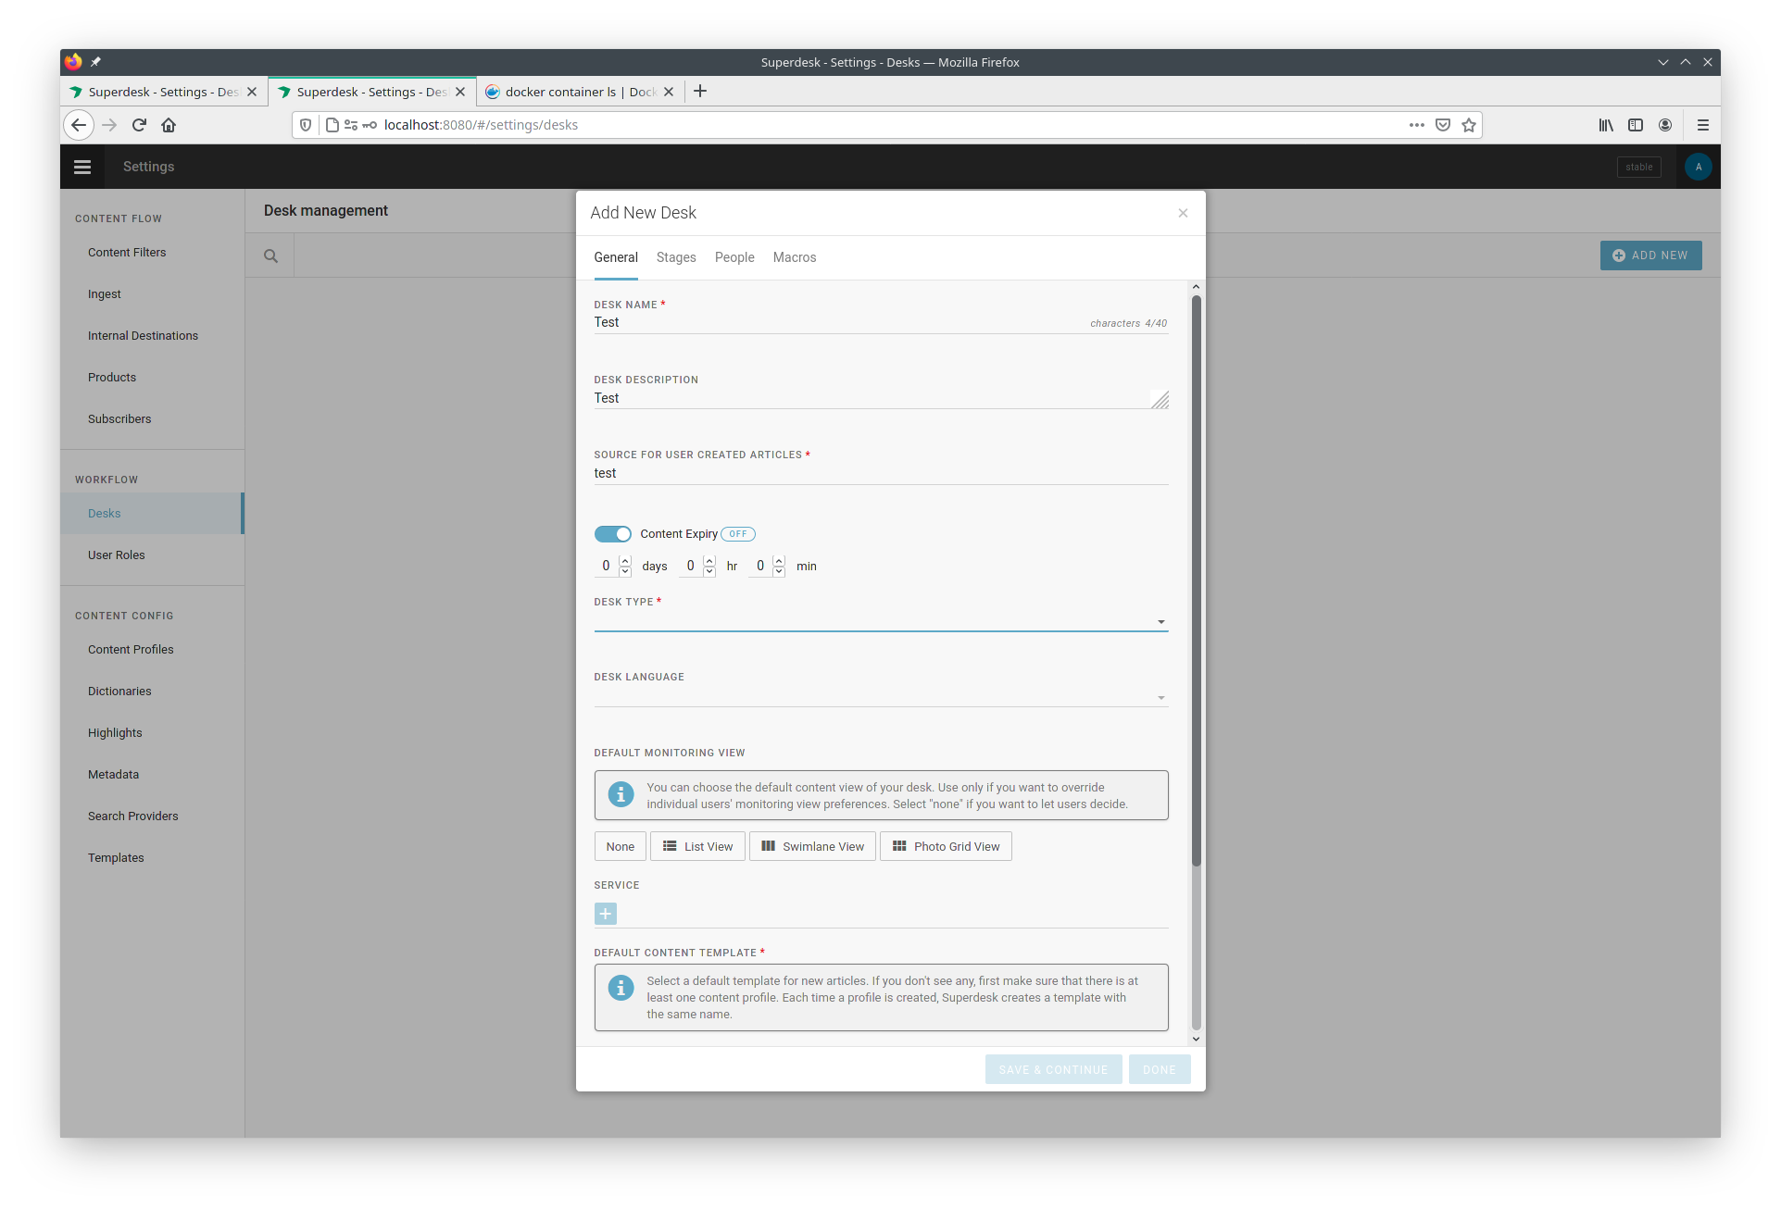Open the user avatar menu top right

(x=1699, y=167)
